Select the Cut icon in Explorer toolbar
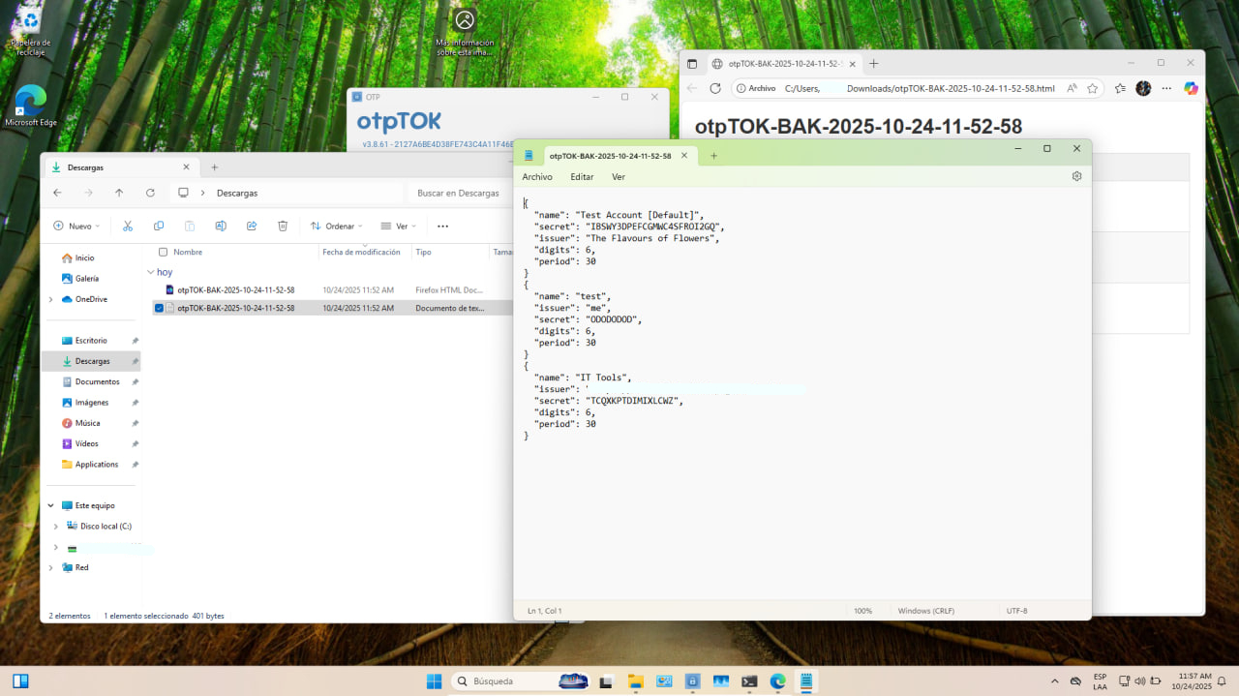The height and width of the screenshot is (696, 1239). tap(127, 226)
